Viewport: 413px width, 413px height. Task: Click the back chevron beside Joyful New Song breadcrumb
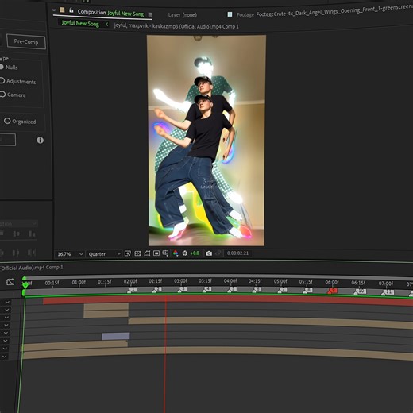click(107, 25)
